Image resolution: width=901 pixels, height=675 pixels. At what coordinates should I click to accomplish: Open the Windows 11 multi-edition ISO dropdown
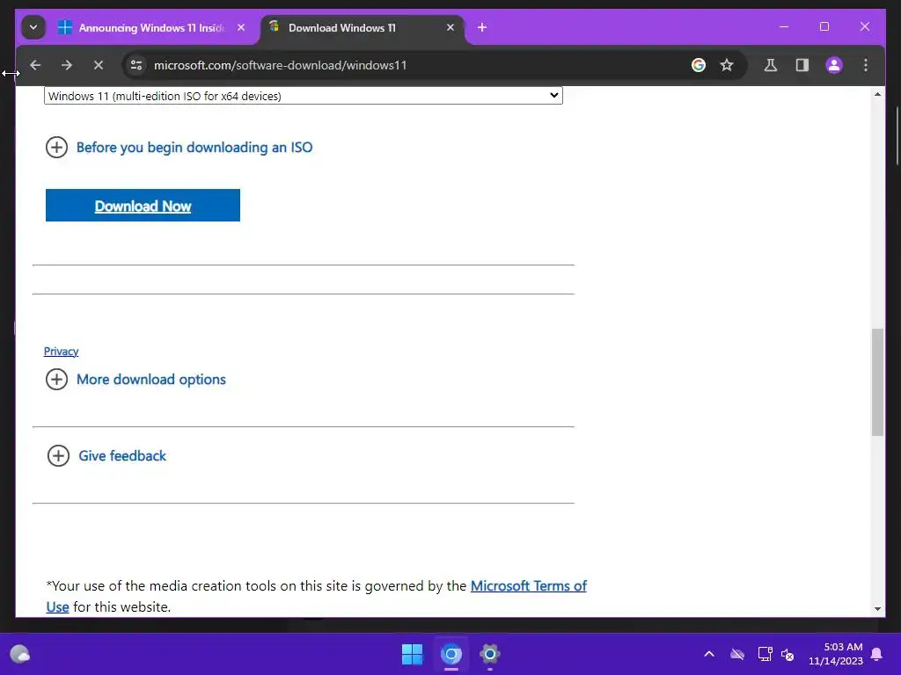coord(304,96)
